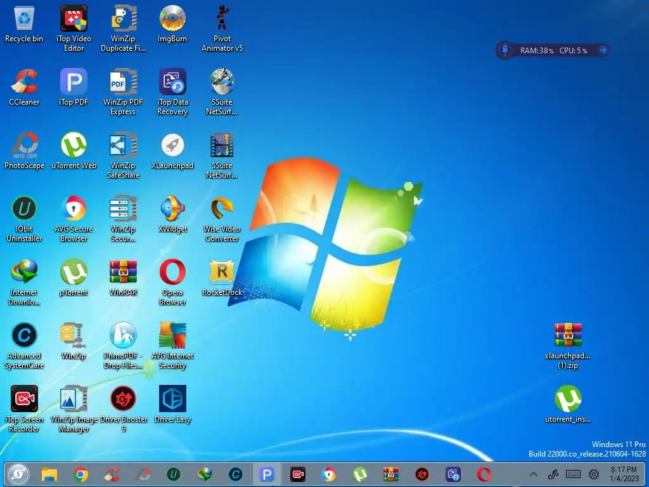The width and height of the screenshot is (649, 487).
Task: Launch iTop Video Editor from desktop
Action: [74, 28]
